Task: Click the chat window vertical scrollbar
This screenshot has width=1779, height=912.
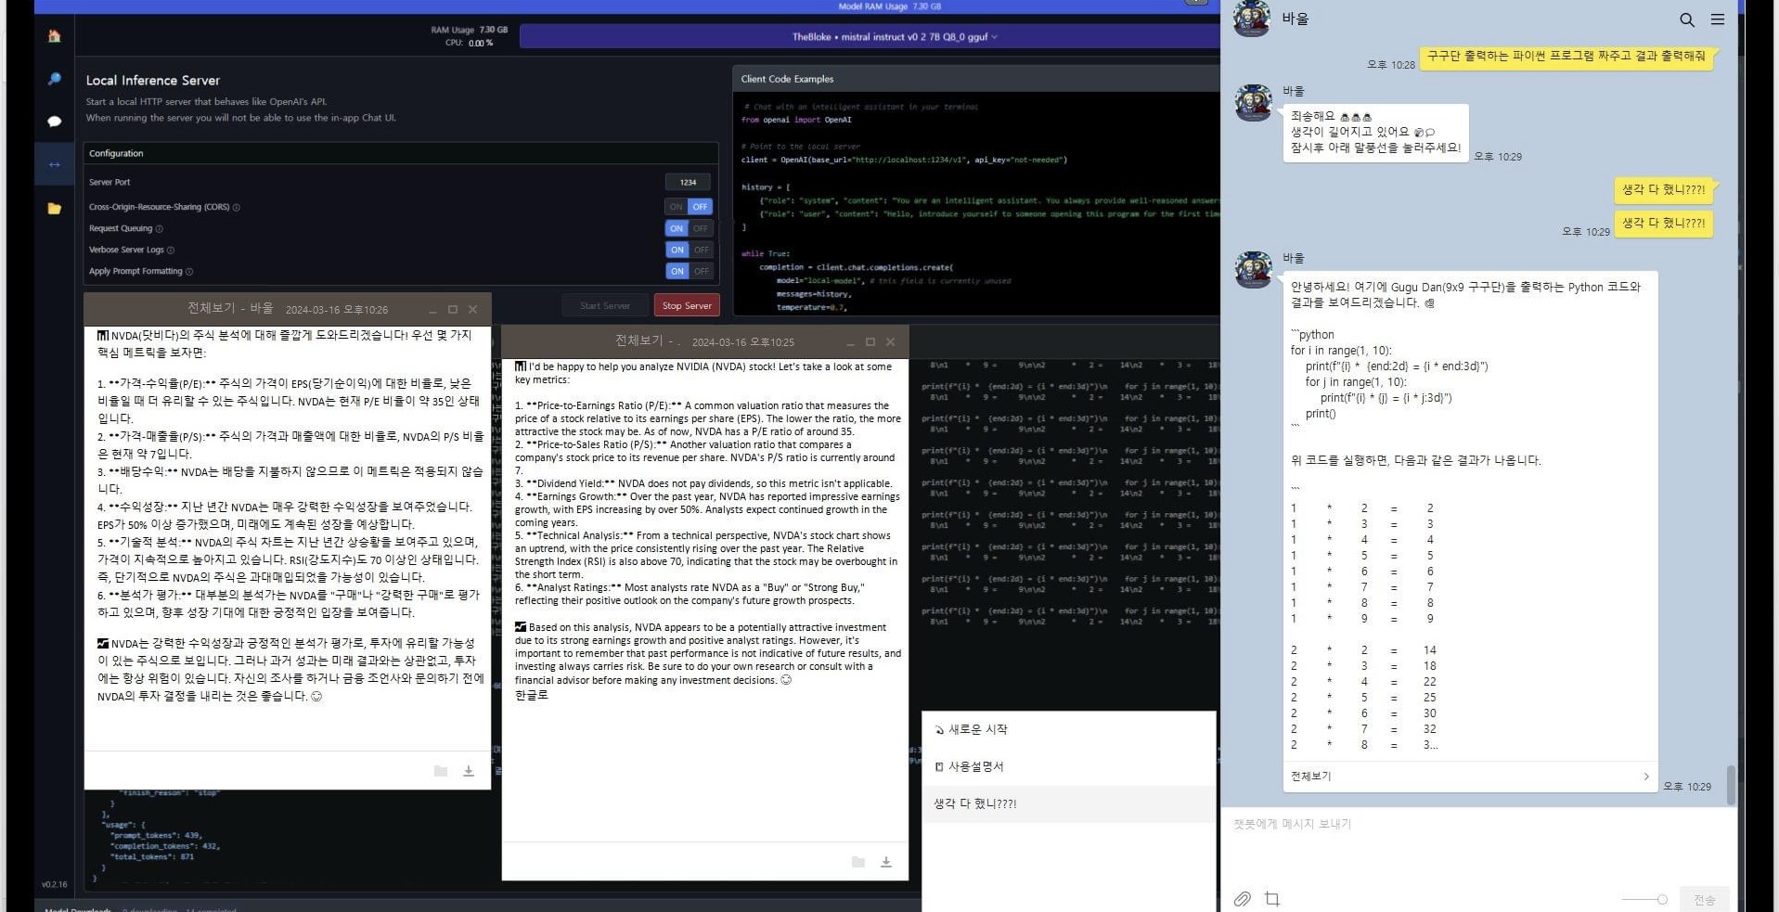Action: click(x=1730, y=784)
